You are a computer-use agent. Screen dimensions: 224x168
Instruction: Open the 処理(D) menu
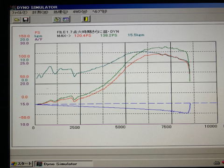point(61,12)
